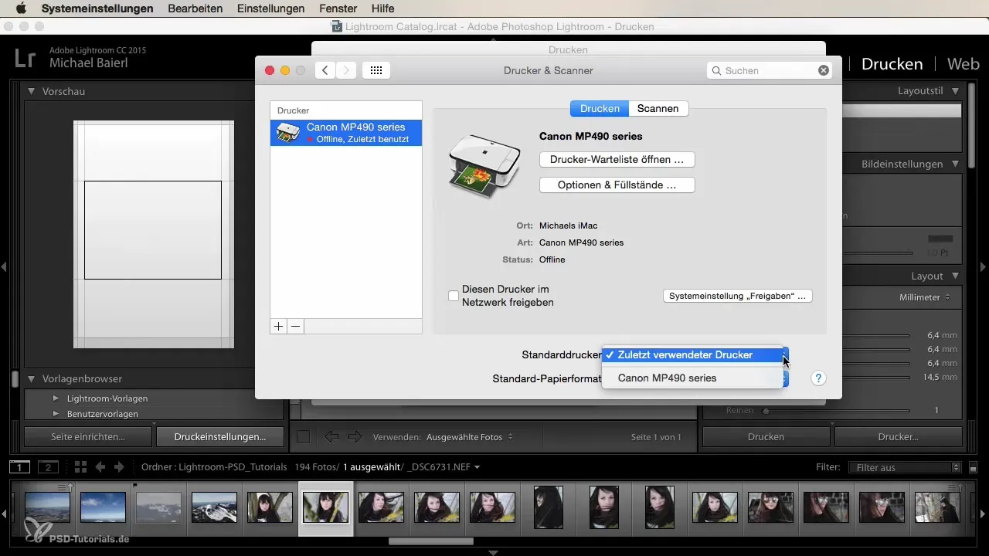Open Lightroom Drucken module
Viewport: 989px width, 556px height.
(892, 64)
